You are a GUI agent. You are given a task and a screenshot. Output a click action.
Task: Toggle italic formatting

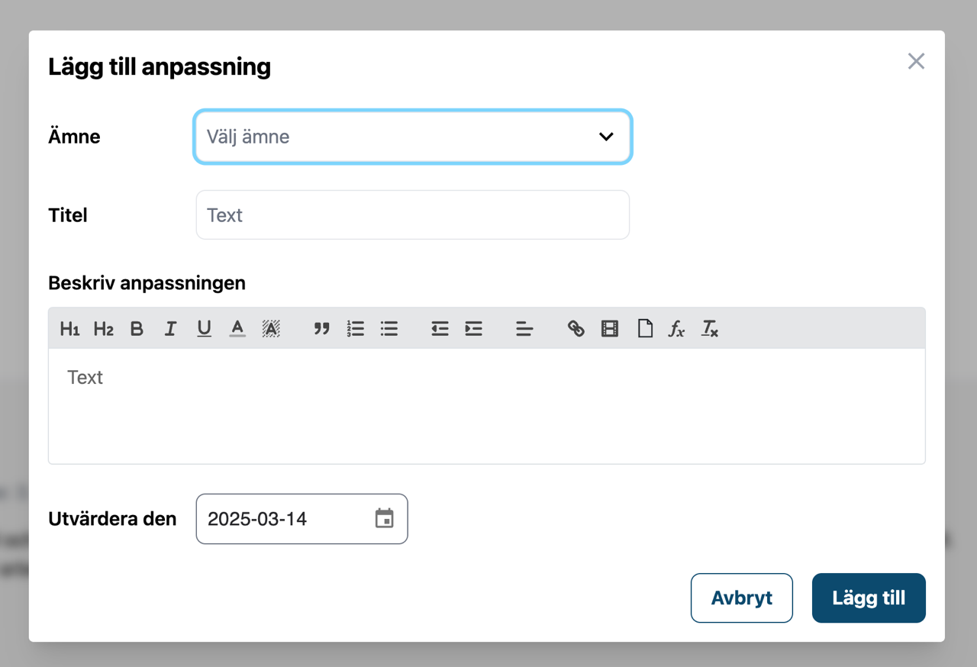[x=170, y=329]
